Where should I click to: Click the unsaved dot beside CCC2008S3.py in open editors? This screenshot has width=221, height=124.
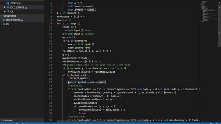(4, 7)
